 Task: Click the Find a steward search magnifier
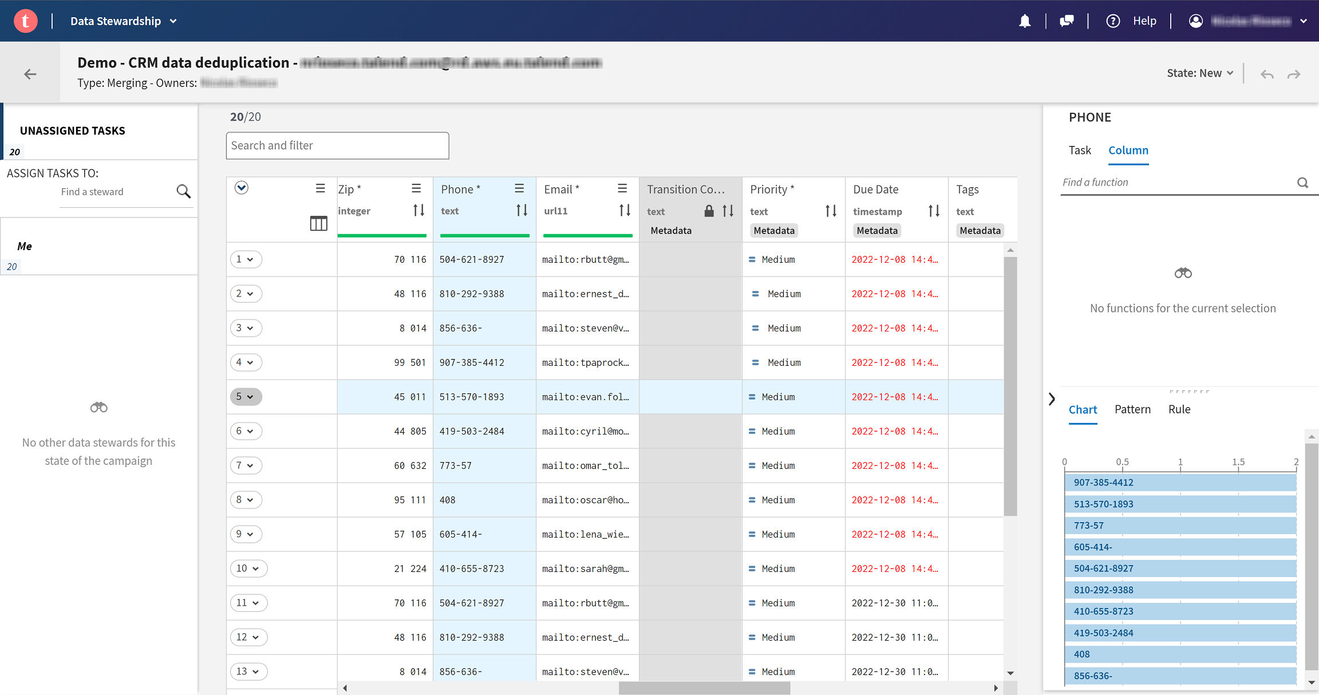[x=183, y=191]
